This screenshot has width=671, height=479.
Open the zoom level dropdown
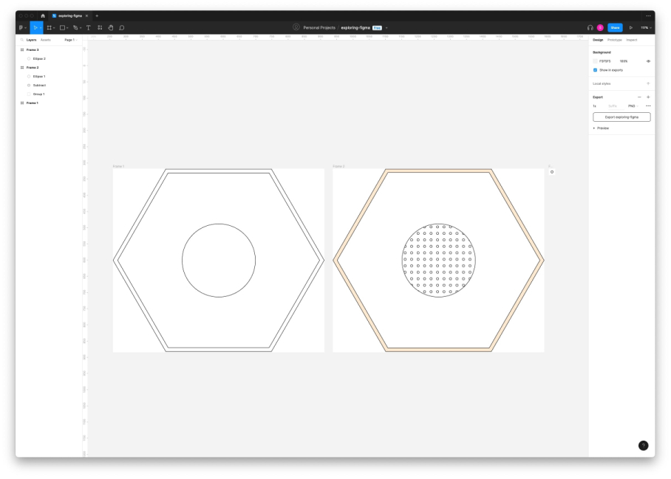pos(646,28)
